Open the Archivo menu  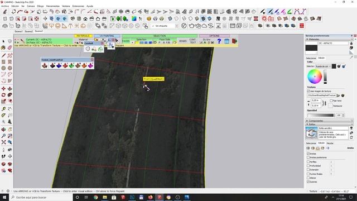tap(5, 6)
